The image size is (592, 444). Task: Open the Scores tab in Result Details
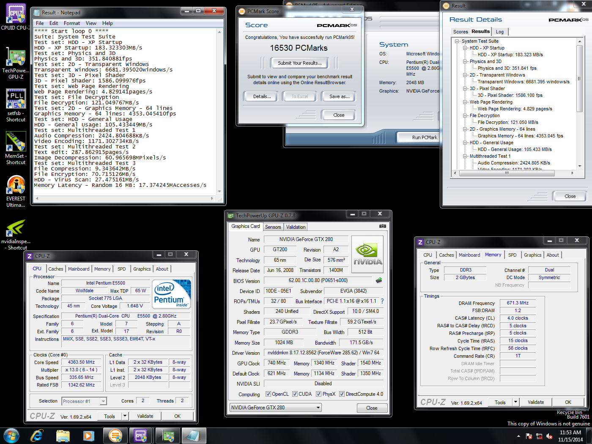point(460,32)
